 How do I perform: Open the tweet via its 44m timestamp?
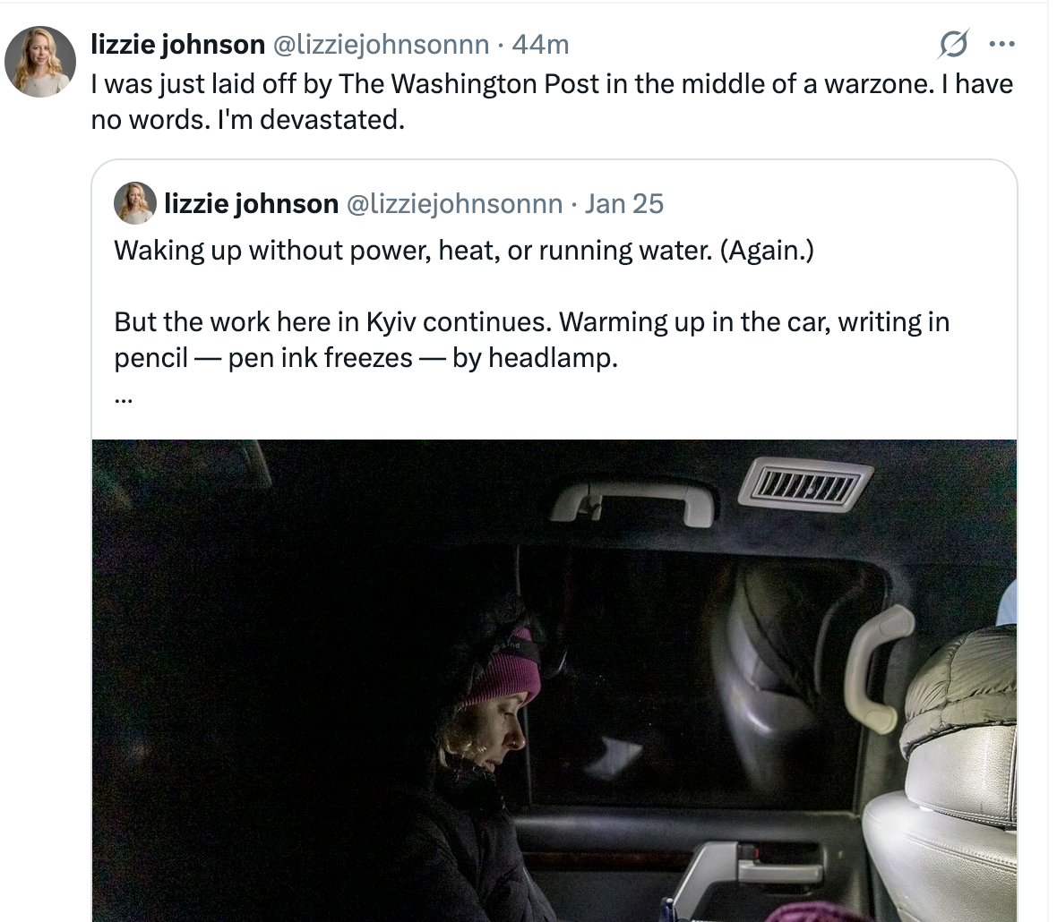(540, 43)
